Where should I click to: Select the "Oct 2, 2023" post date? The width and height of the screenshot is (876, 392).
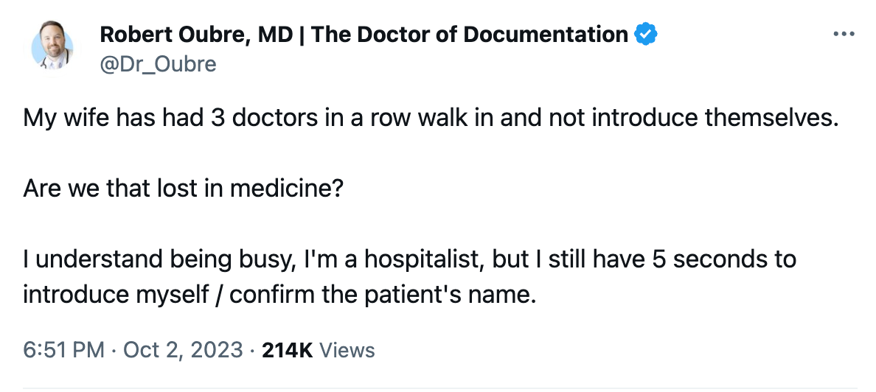[182, 350]
